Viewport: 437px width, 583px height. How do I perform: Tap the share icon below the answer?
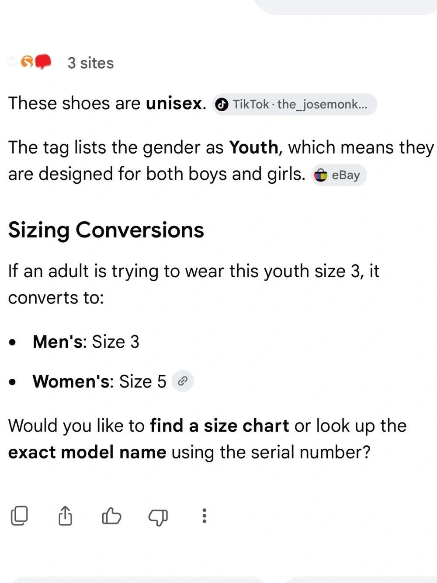[65, 516]
